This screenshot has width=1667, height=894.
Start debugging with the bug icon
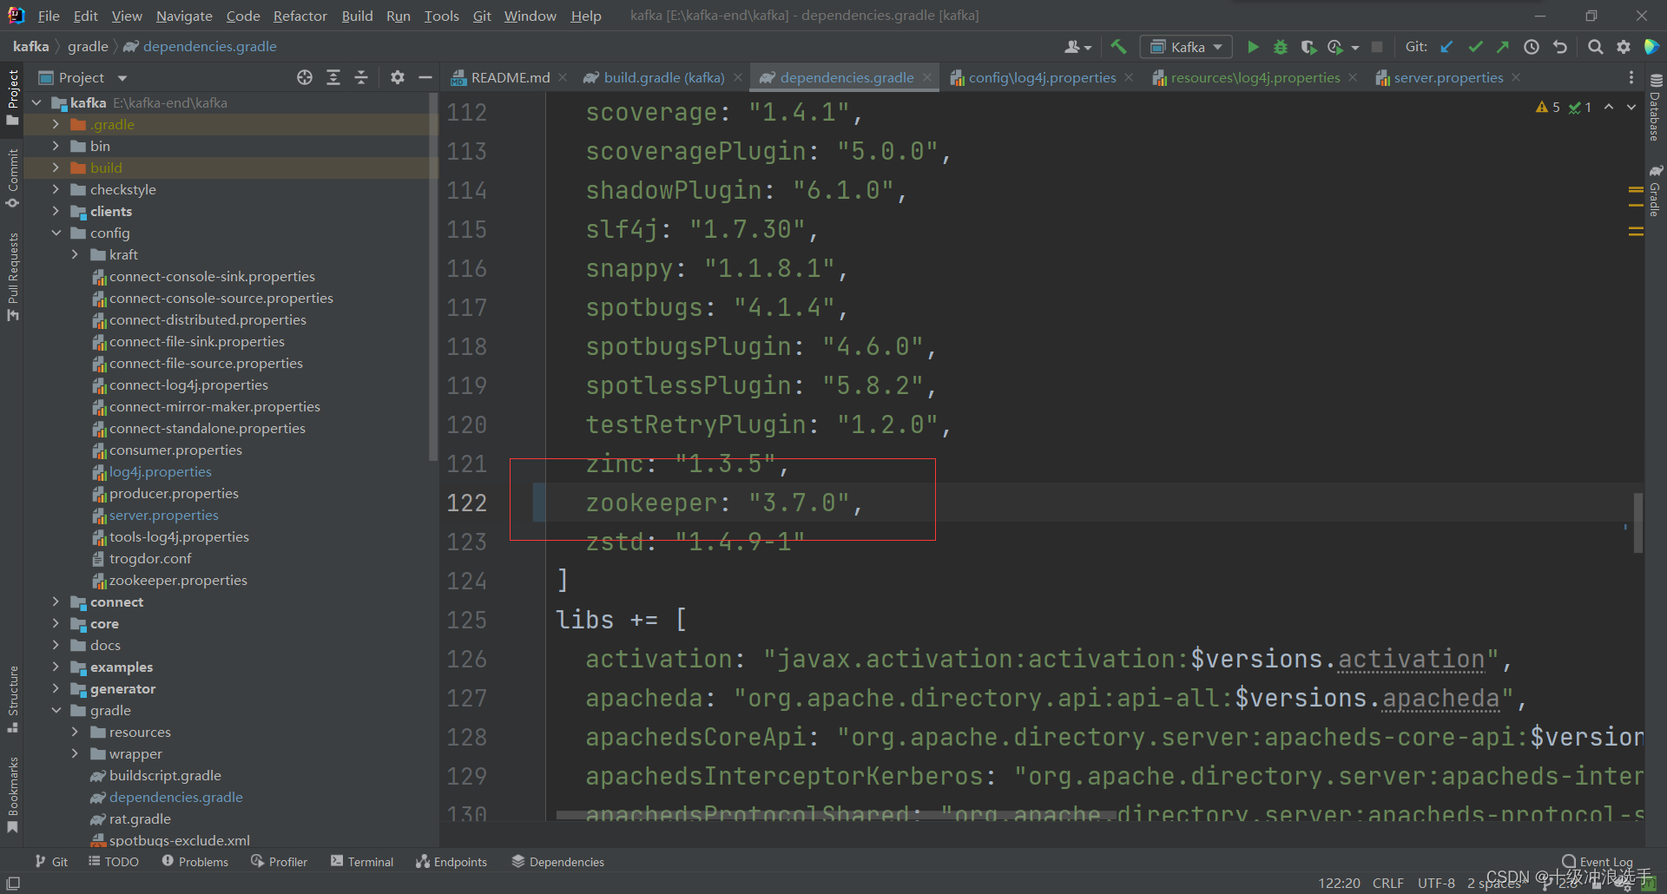(x=1281, y=47)
